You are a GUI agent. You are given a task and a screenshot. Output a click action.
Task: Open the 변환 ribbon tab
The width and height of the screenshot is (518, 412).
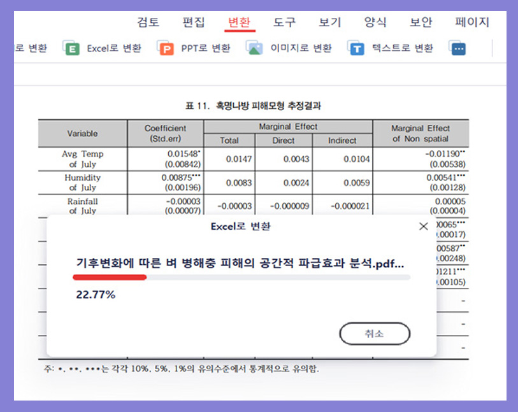tap(238, 22)
